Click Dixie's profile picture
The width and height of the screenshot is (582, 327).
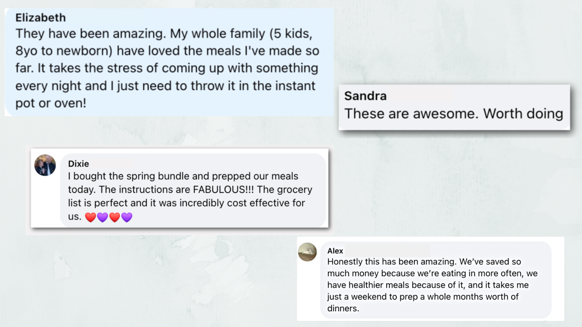[45, 165]
